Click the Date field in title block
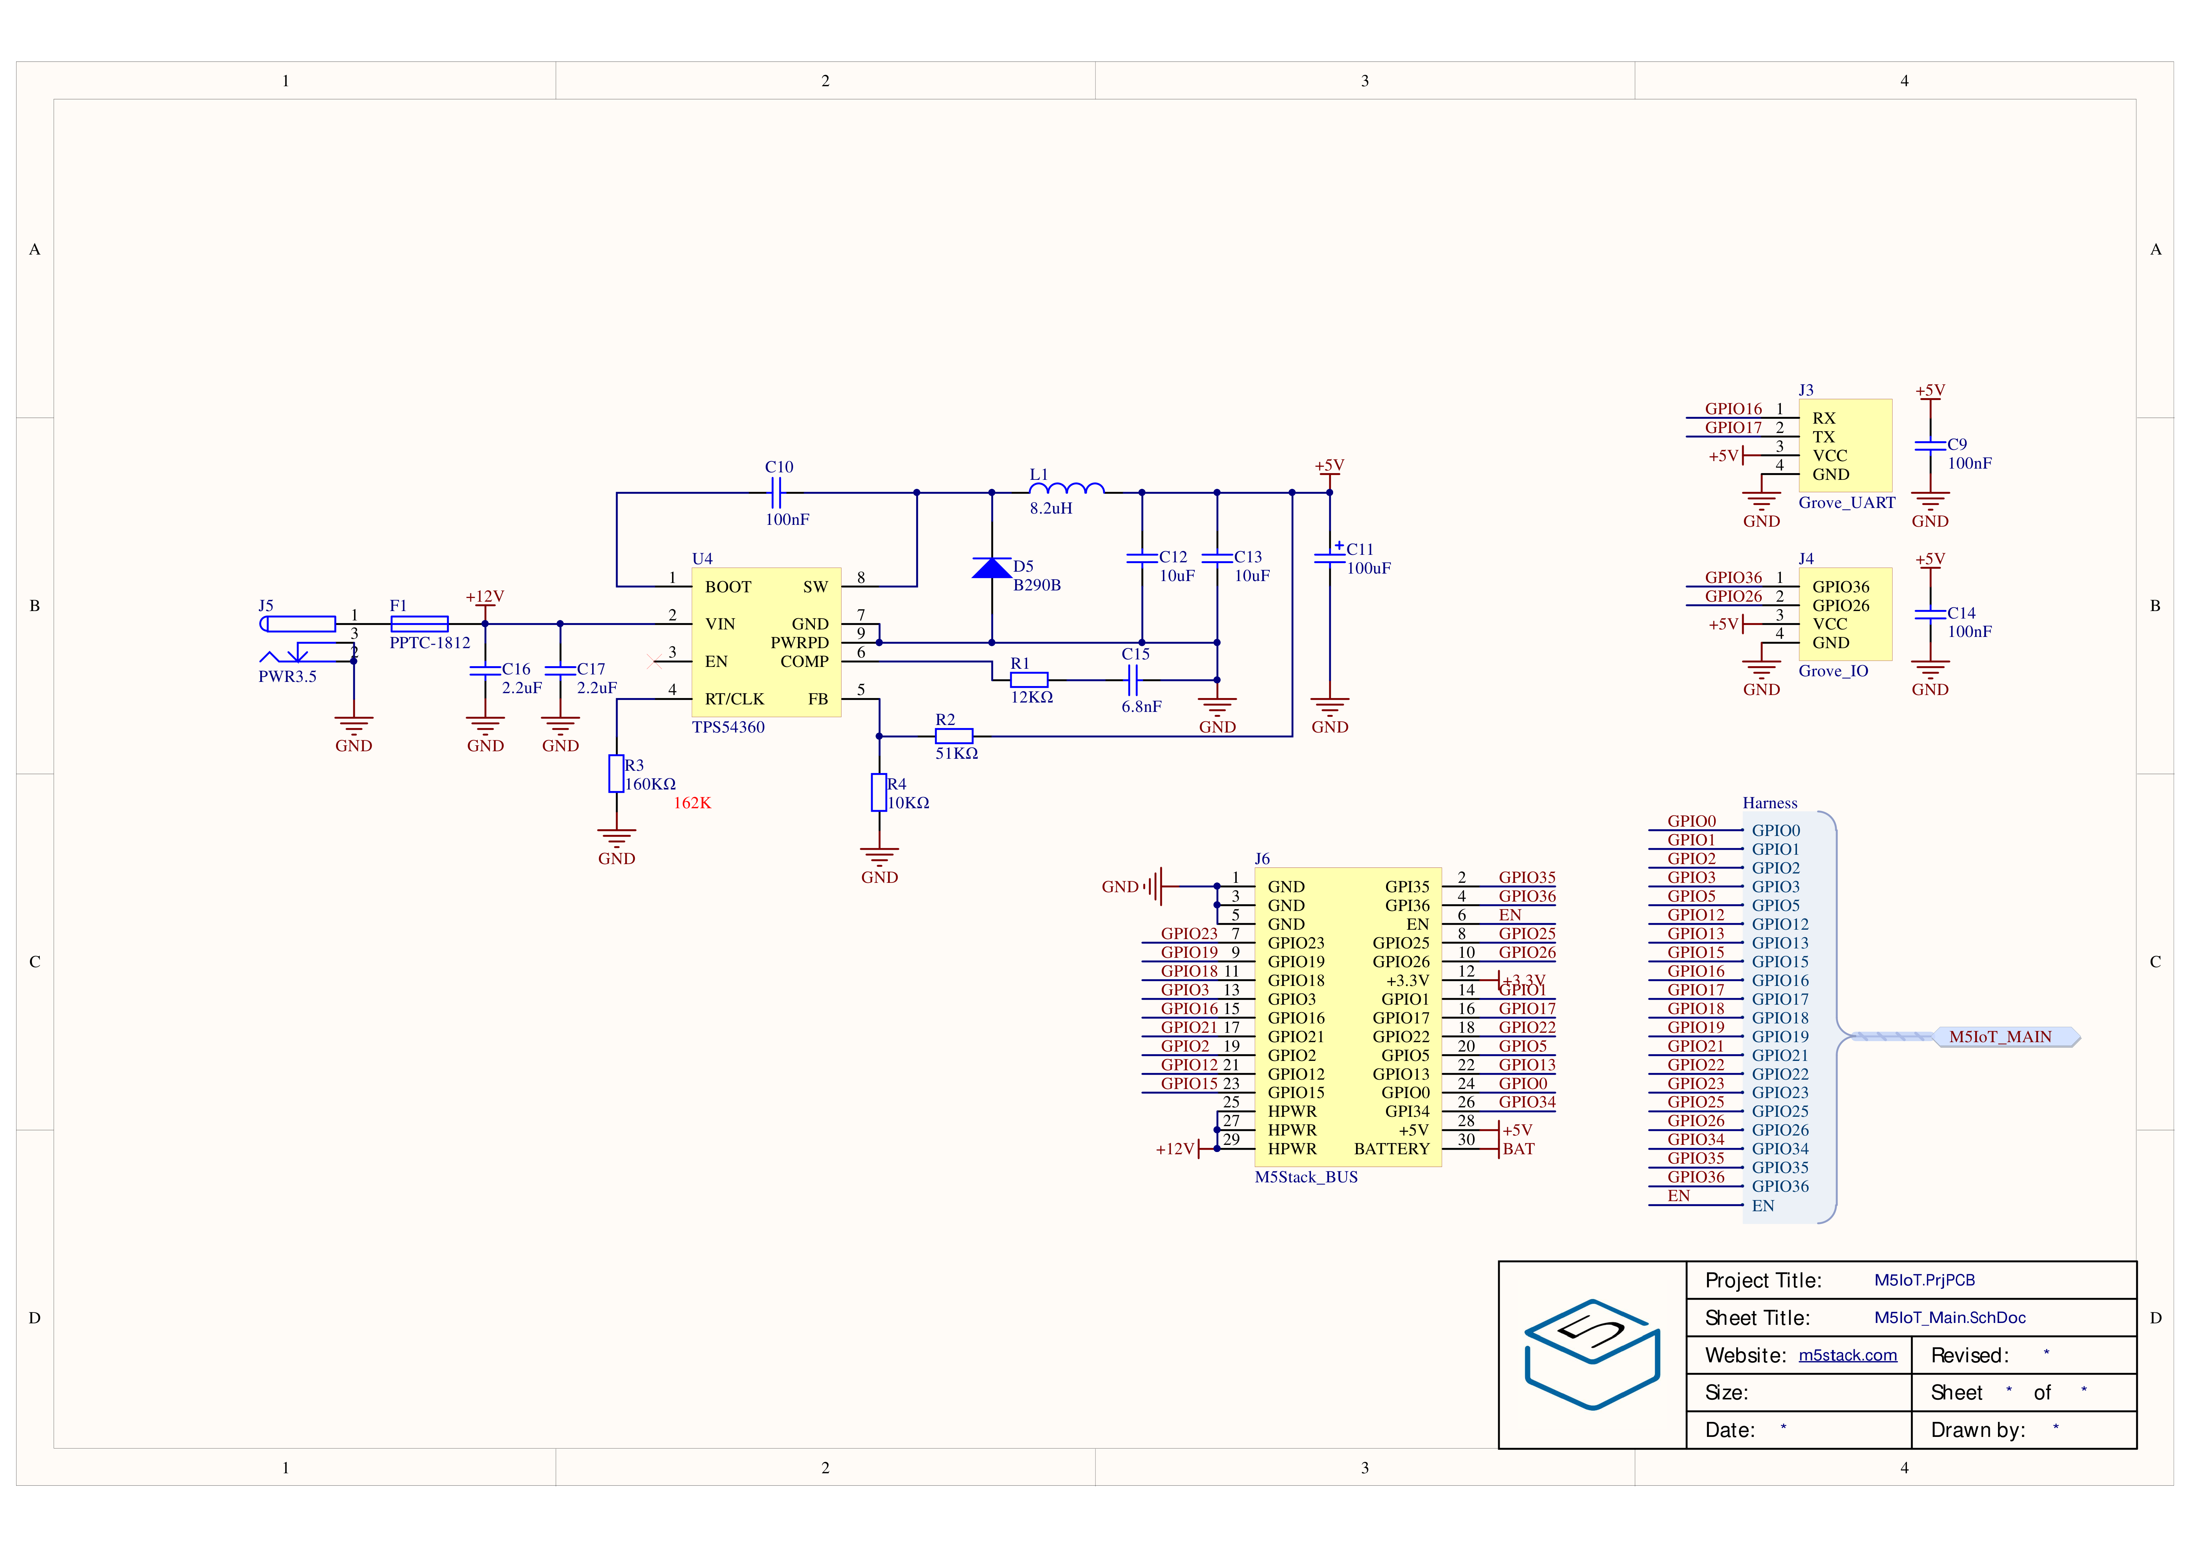Image resolution: width=2193 pixels, height=1549 pixels. tap(1798, 1430)
